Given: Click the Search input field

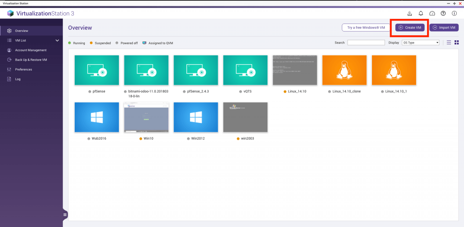Looking at the screenshot, I should tap(366, 43).
